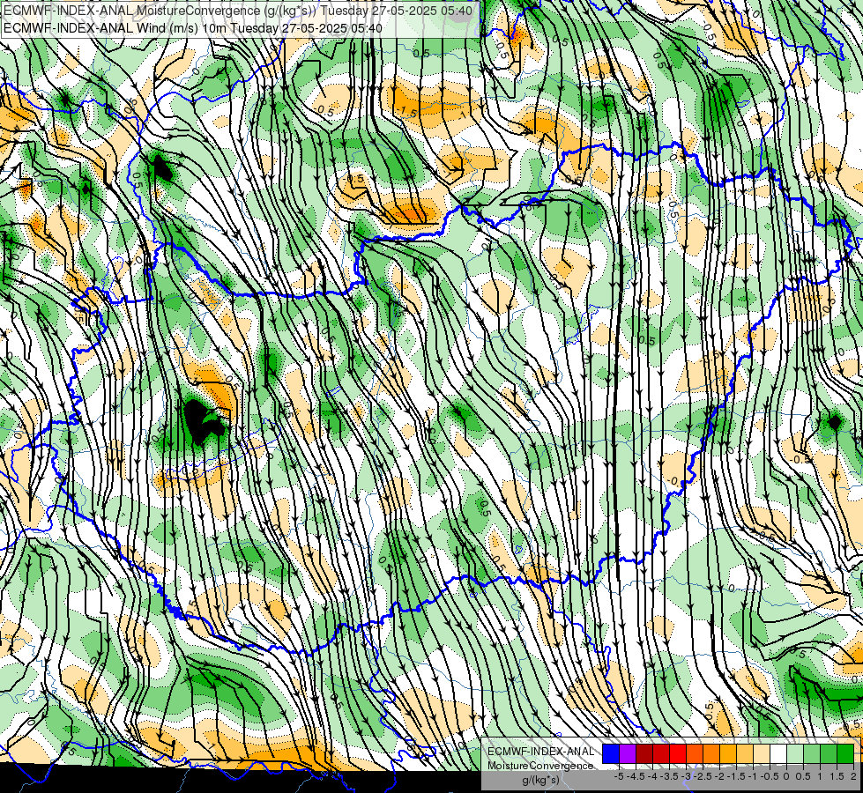Select the -2.5 tick label in legend
Image resolution: width=863 pixels, height=793 pixels.
pyautogui.click(x=703, y=776)
